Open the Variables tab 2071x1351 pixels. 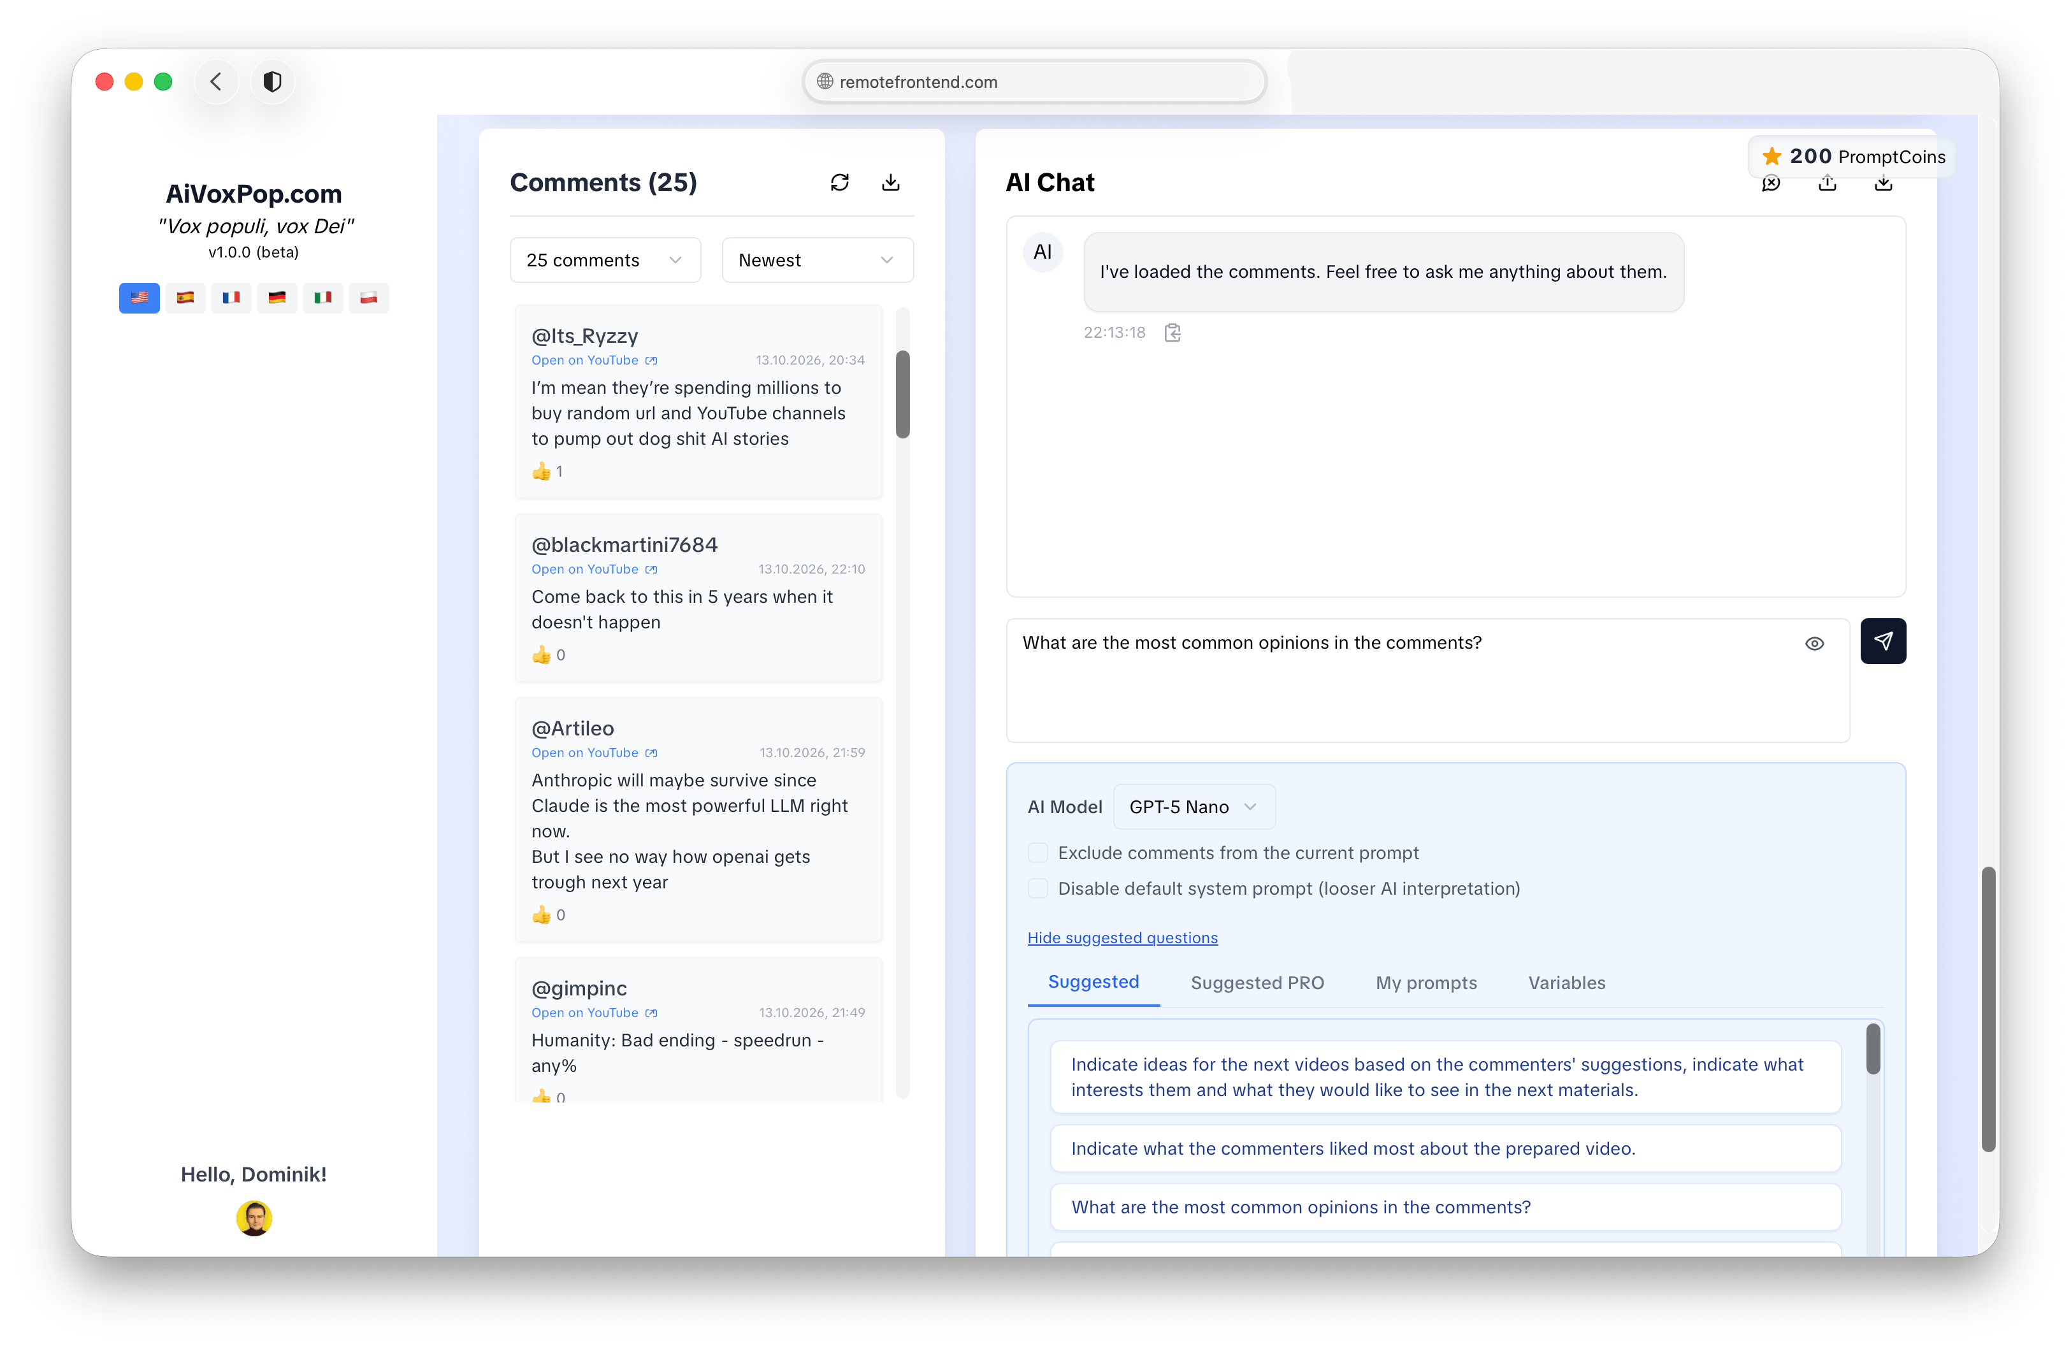click(1566, 983)
